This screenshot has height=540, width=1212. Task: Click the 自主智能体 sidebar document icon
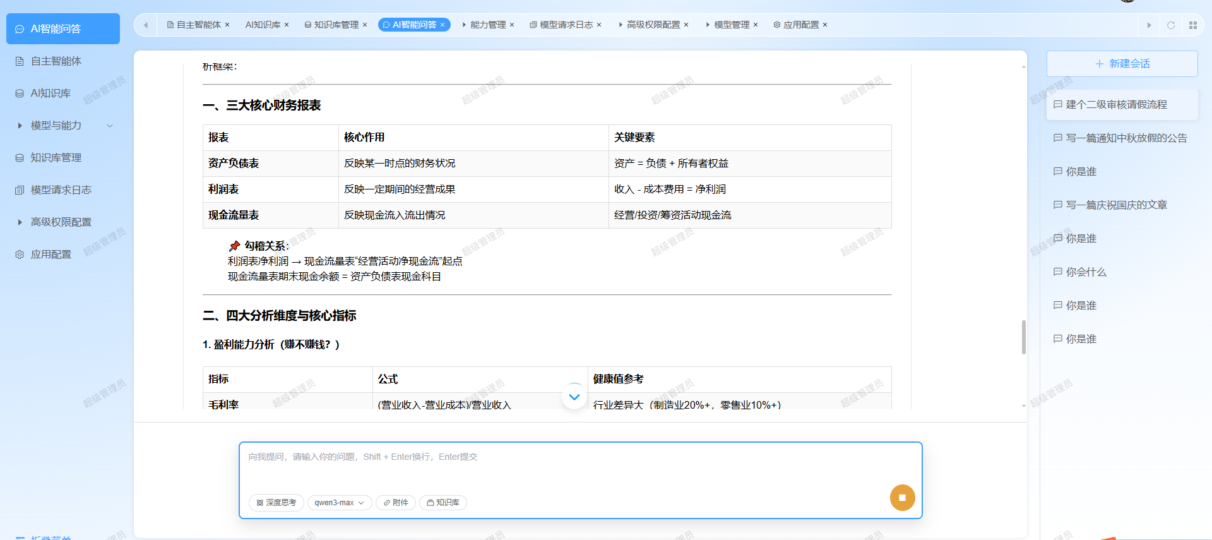pyautogui.click(x=20, y=61)
